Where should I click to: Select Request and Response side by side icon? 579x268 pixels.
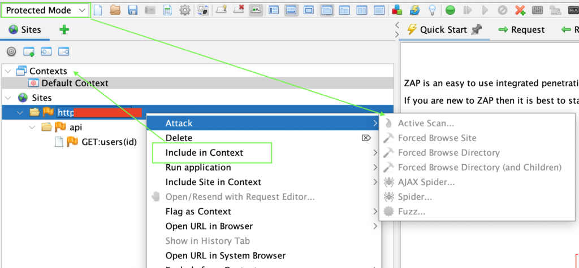click(x=361, y=10)
